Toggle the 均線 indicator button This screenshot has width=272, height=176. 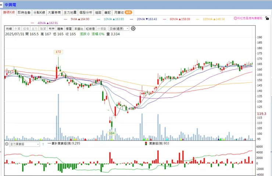pos(9,29)
